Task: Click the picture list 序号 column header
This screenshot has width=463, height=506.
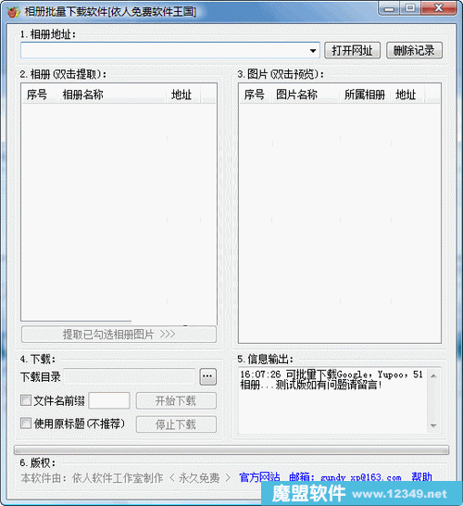Action: click(x=256, y=95)
